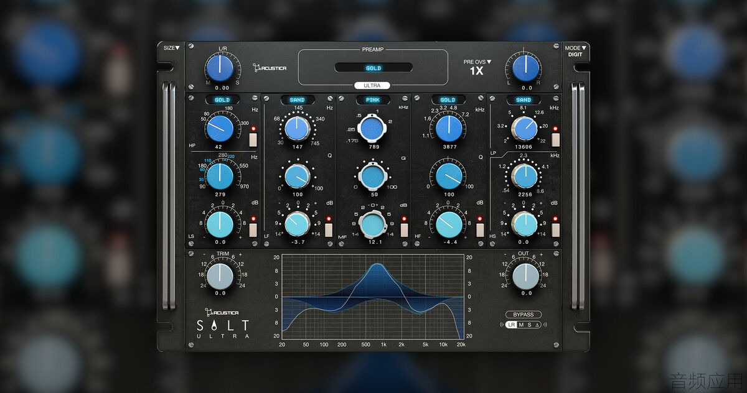Click the LF gain knob showing -3.7

coord(298,224)
